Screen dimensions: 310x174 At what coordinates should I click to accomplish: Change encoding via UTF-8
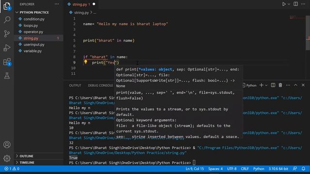232,169
